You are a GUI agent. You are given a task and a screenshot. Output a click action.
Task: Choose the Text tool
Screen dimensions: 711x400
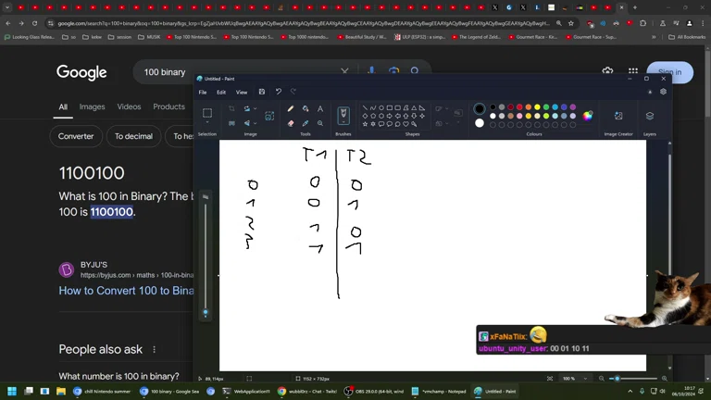click(320, 108)
